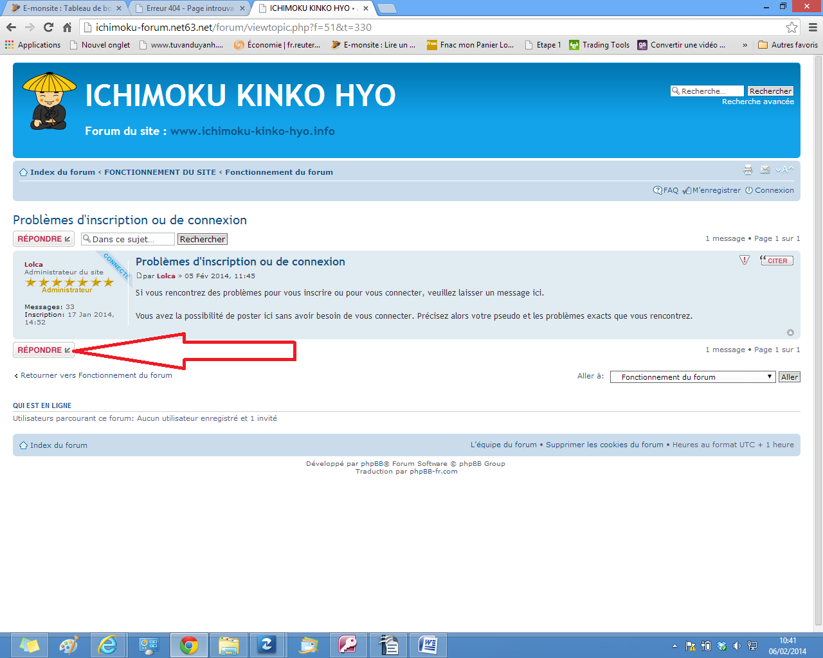Open the Recherche avancée link
The height and width of the screenshot is (658, 823).
coord(757,102)
